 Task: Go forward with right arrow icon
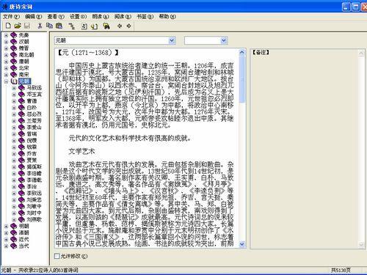(x=128, y=26)
